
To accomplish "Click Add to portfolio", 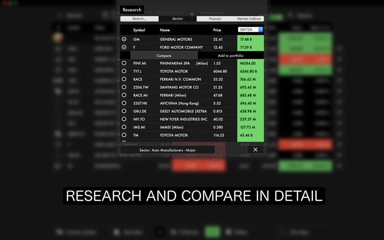I will [x=230, y=56].
